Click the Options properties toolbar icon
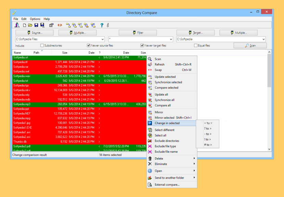This screenshot has height=197, width=284. [51, 25]
